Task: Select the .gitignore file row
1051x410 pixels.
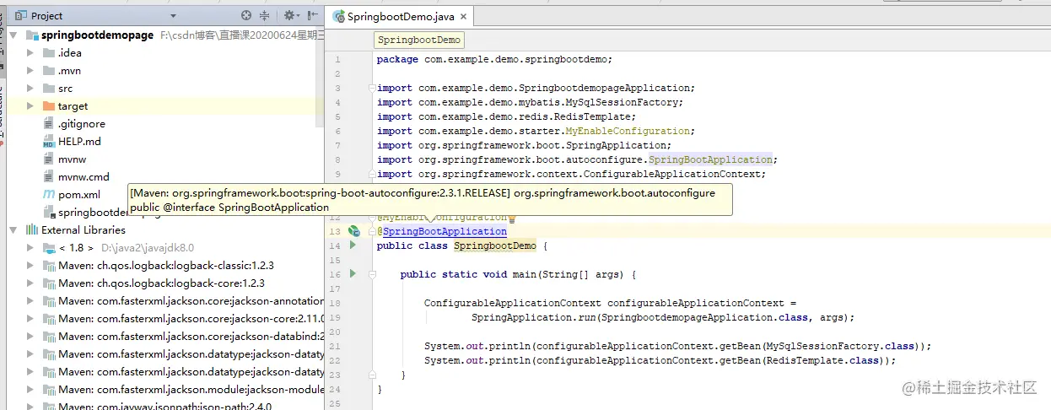Action: click(x=82, y=123)
